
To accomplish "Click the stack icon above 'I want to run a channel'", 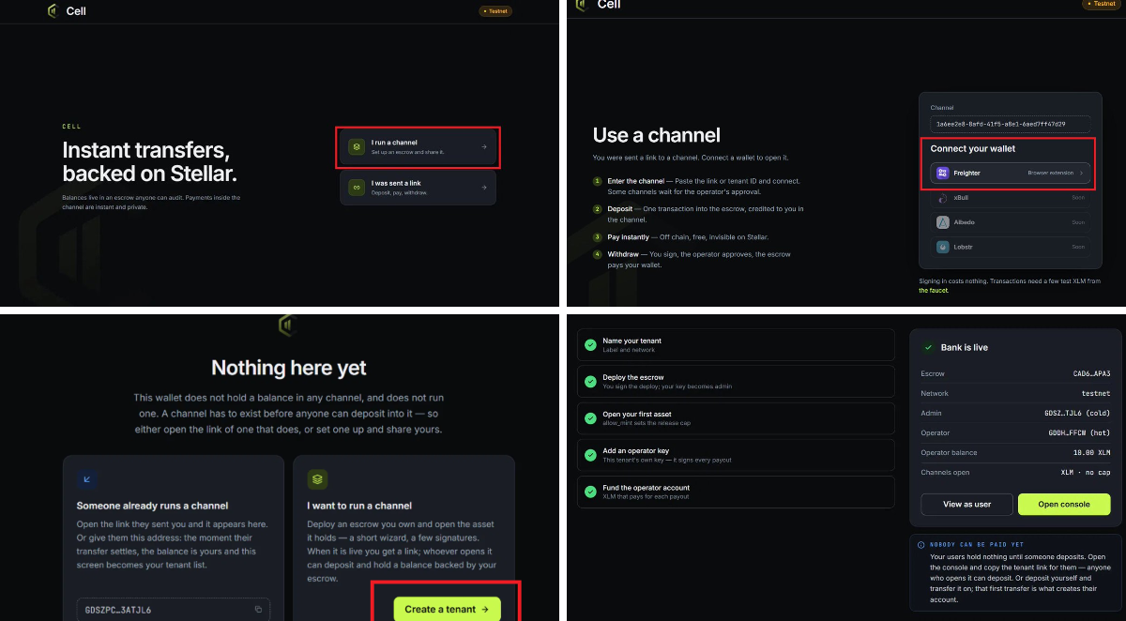I will (x=316, y=479).
